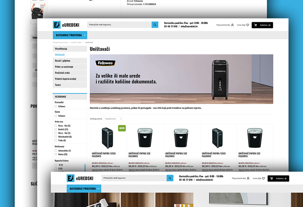Click the product thumbnail with the NOVO badge
The height and width of the screenshot is (207, 303).
coord(107,138)
